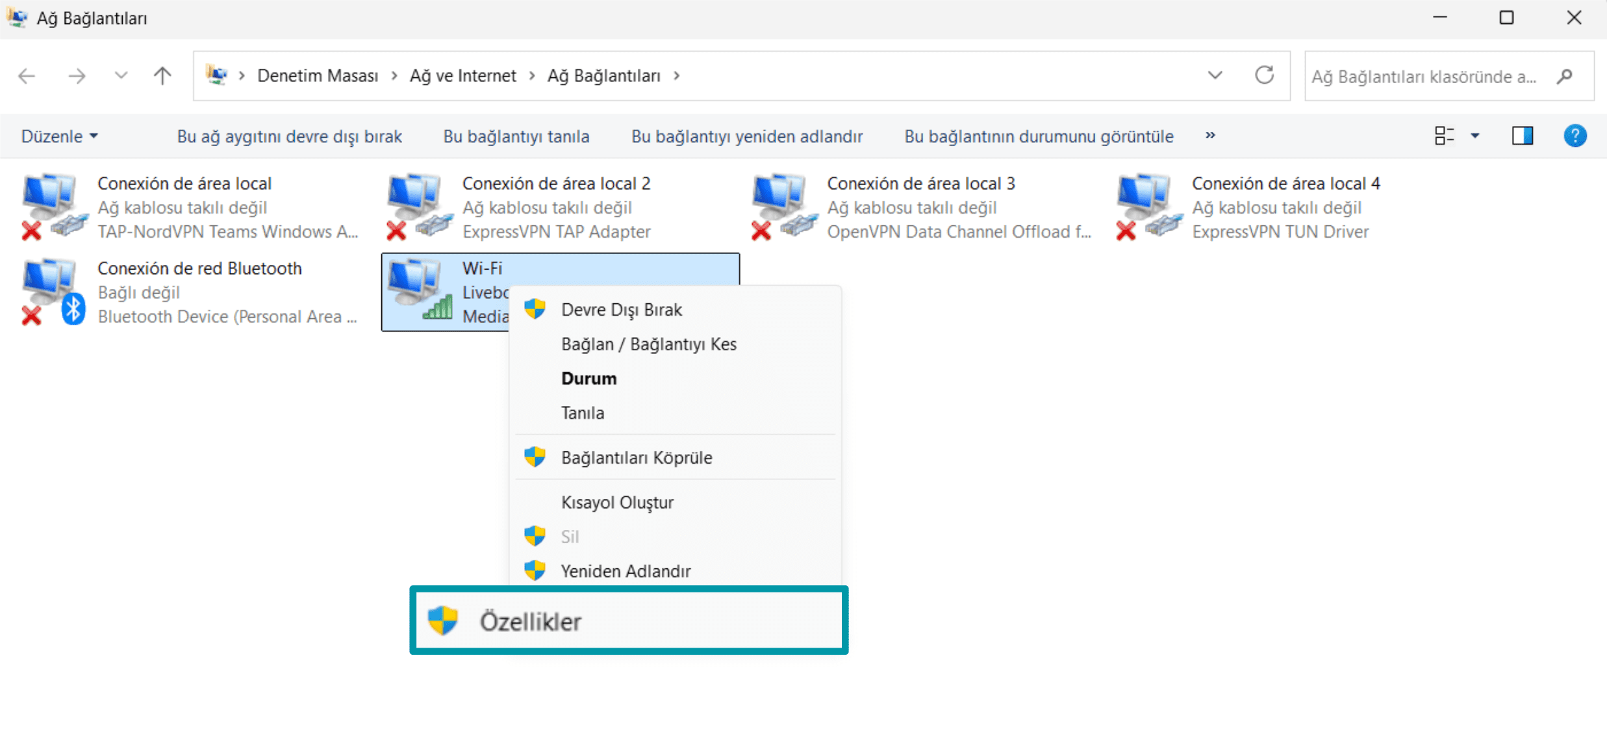
Task: Expand the Düzenle dropdown menu
Action: [59, 136]
